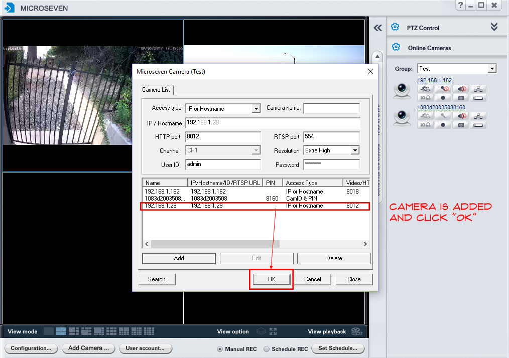Open the Channel dropdown
The height and width of the screenshot is (358, 509).
click(x=256, y=150)
